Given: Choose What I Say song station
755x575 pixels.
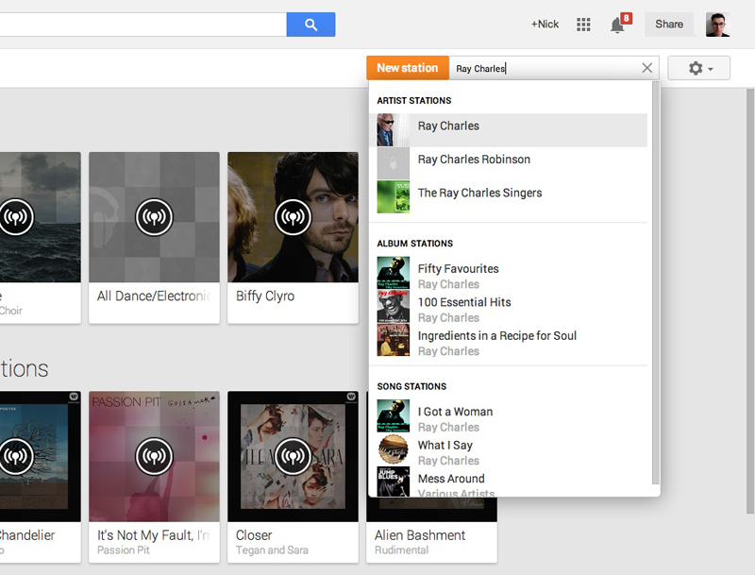Looking at the screenshot, I should pyautogui.click(x=508, y=449).
